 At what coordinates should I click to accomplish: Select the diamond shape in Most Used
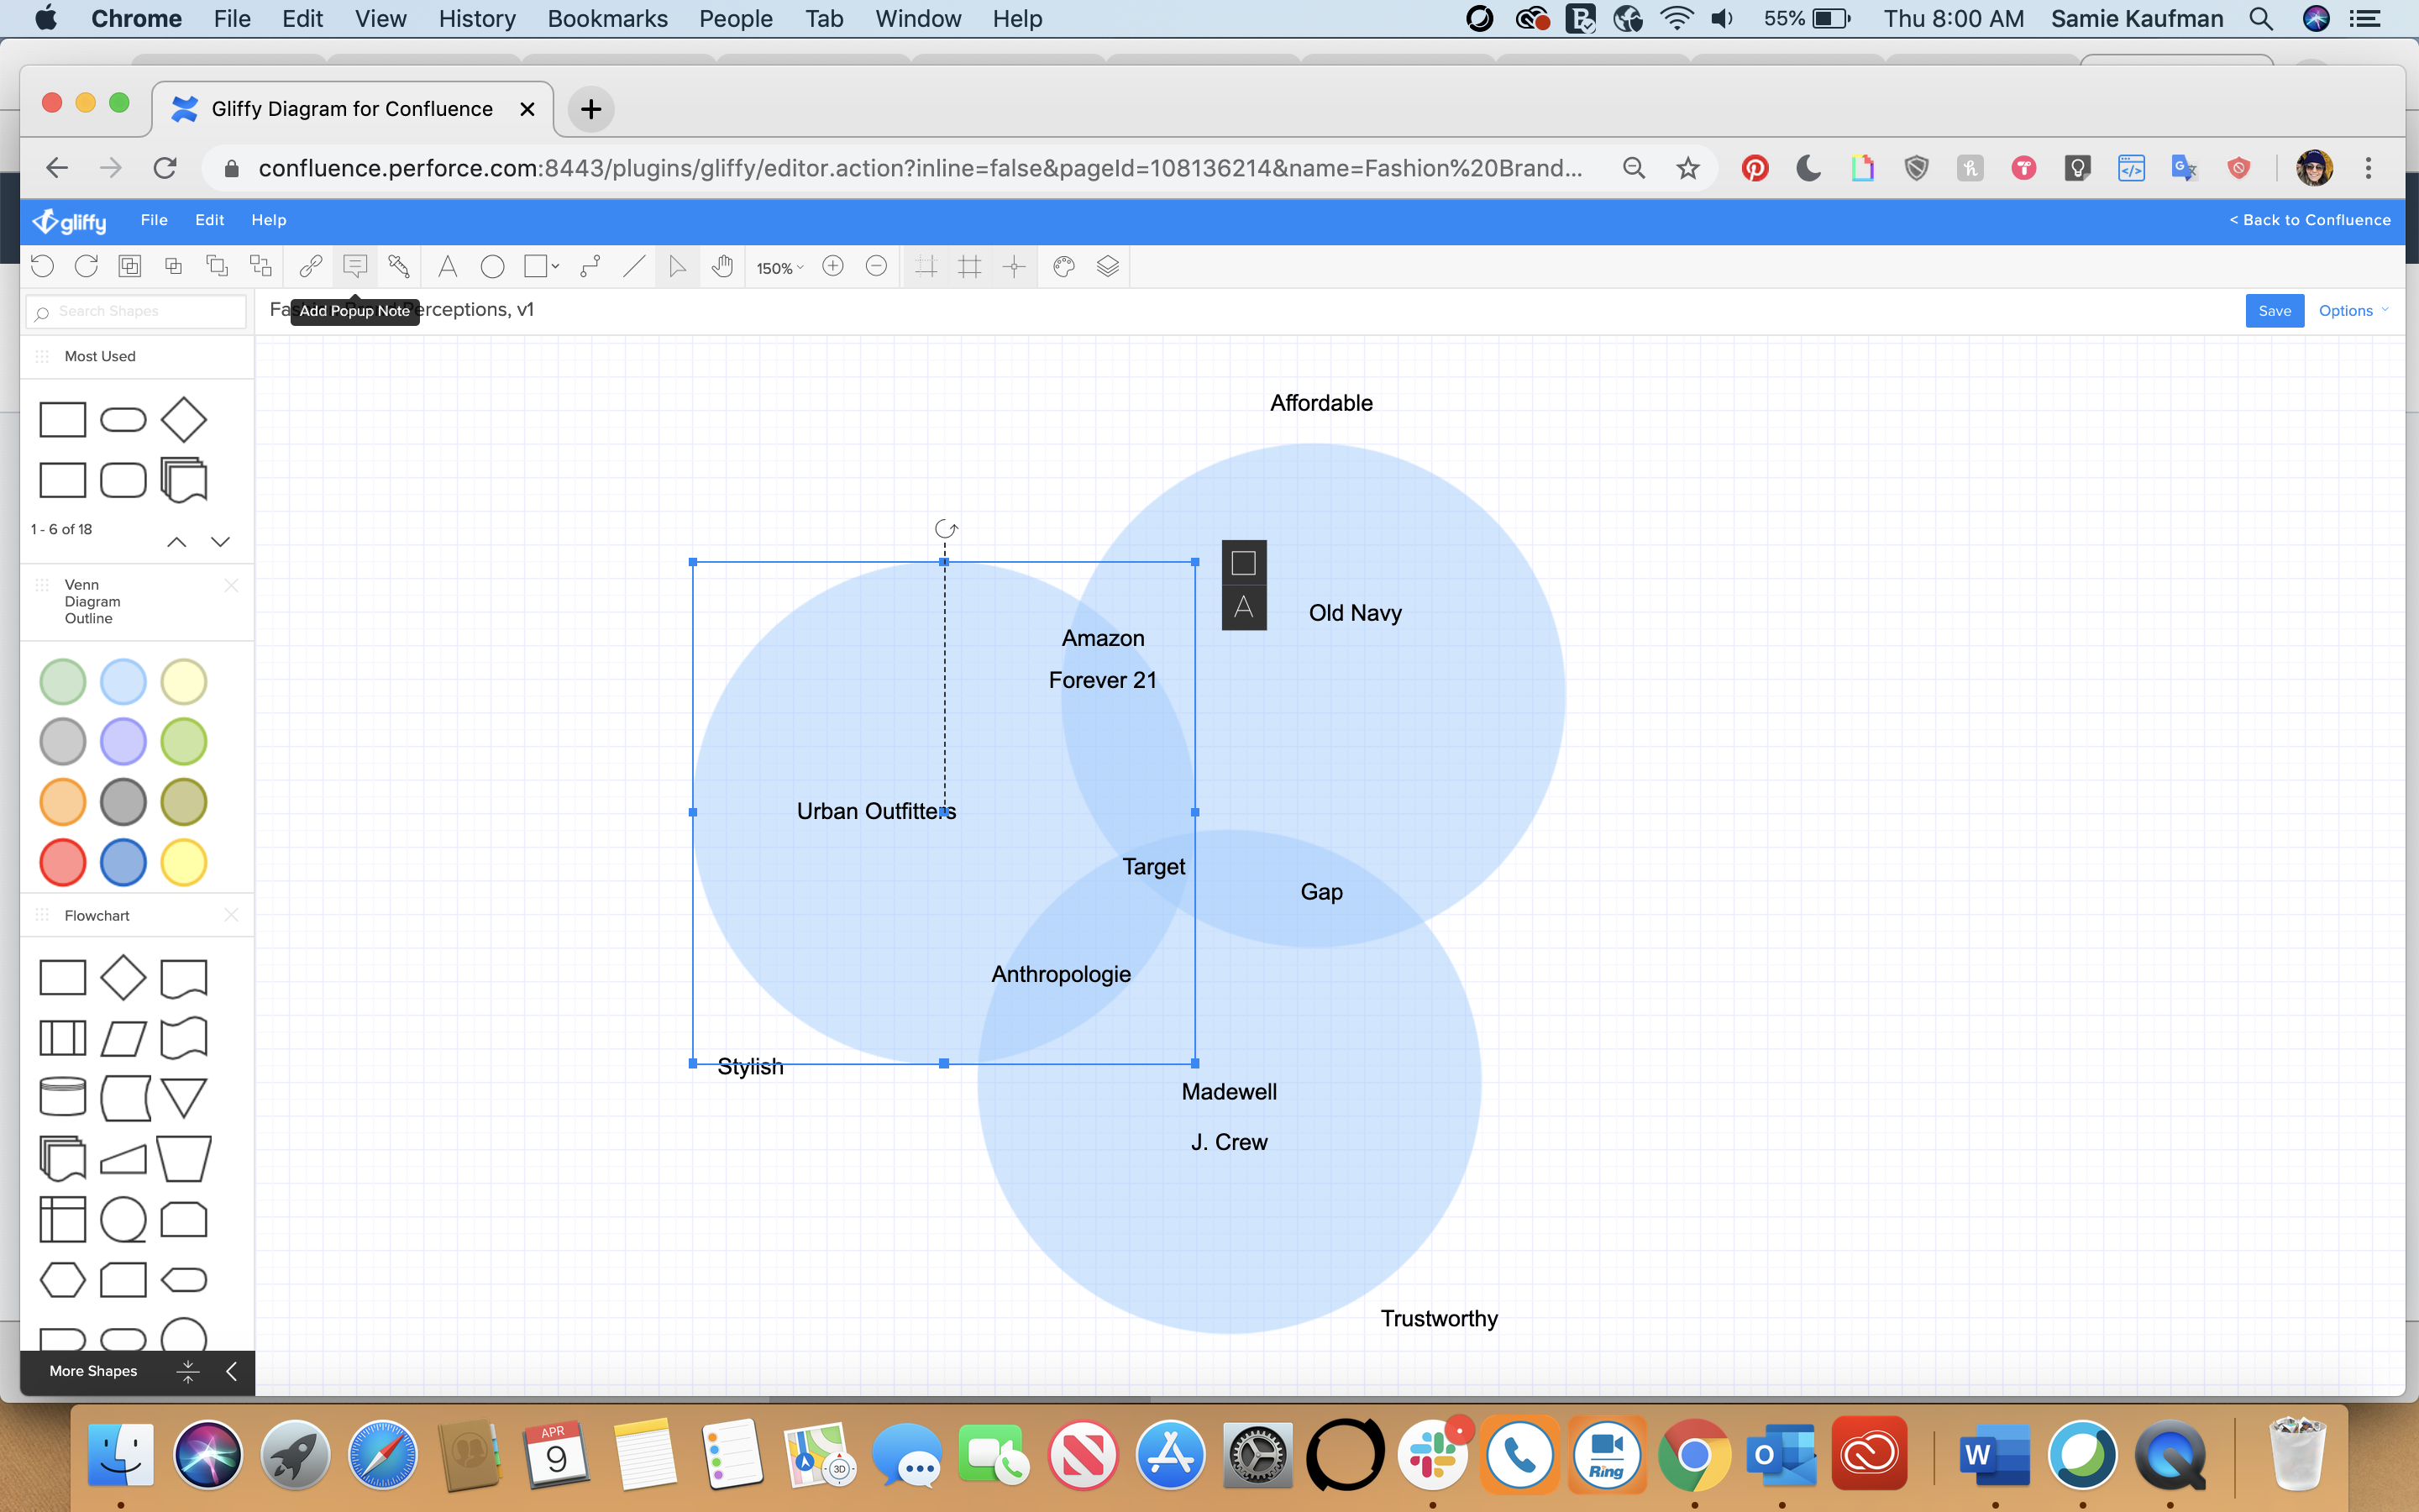point(184,420)
